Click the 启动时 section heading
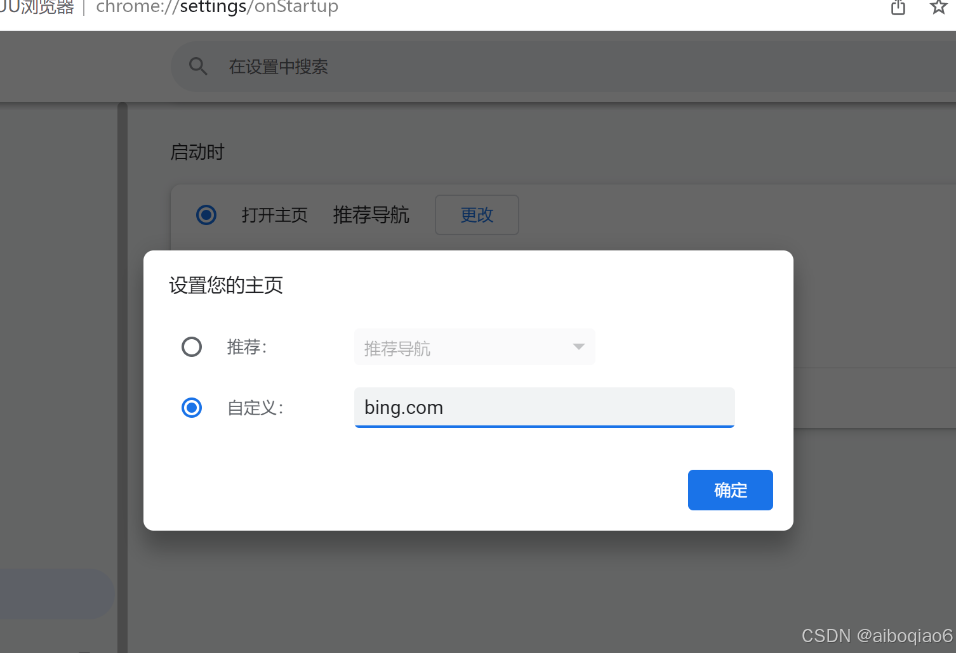The image size is (956, 653). click(x=197, y=152)
